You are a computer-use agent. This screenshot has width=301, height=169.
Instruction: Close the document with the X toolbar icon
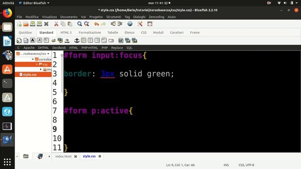[46, 24]
